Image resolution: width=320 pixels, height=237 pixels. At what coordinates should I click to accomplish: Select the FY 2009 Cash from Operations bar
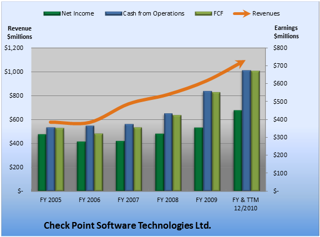(207, 141)
